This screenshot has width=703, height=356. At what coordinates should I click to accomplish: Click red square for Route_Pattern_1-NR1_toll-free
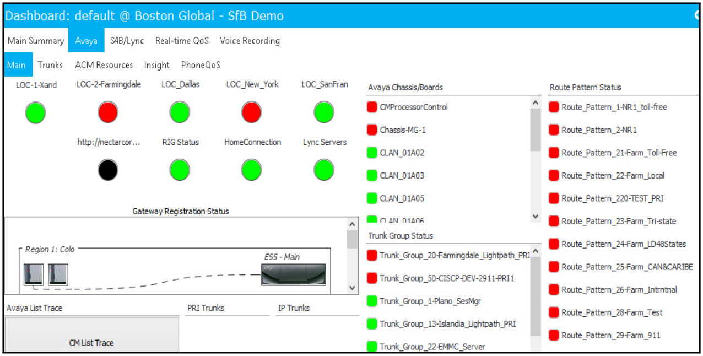click(554, 107)
